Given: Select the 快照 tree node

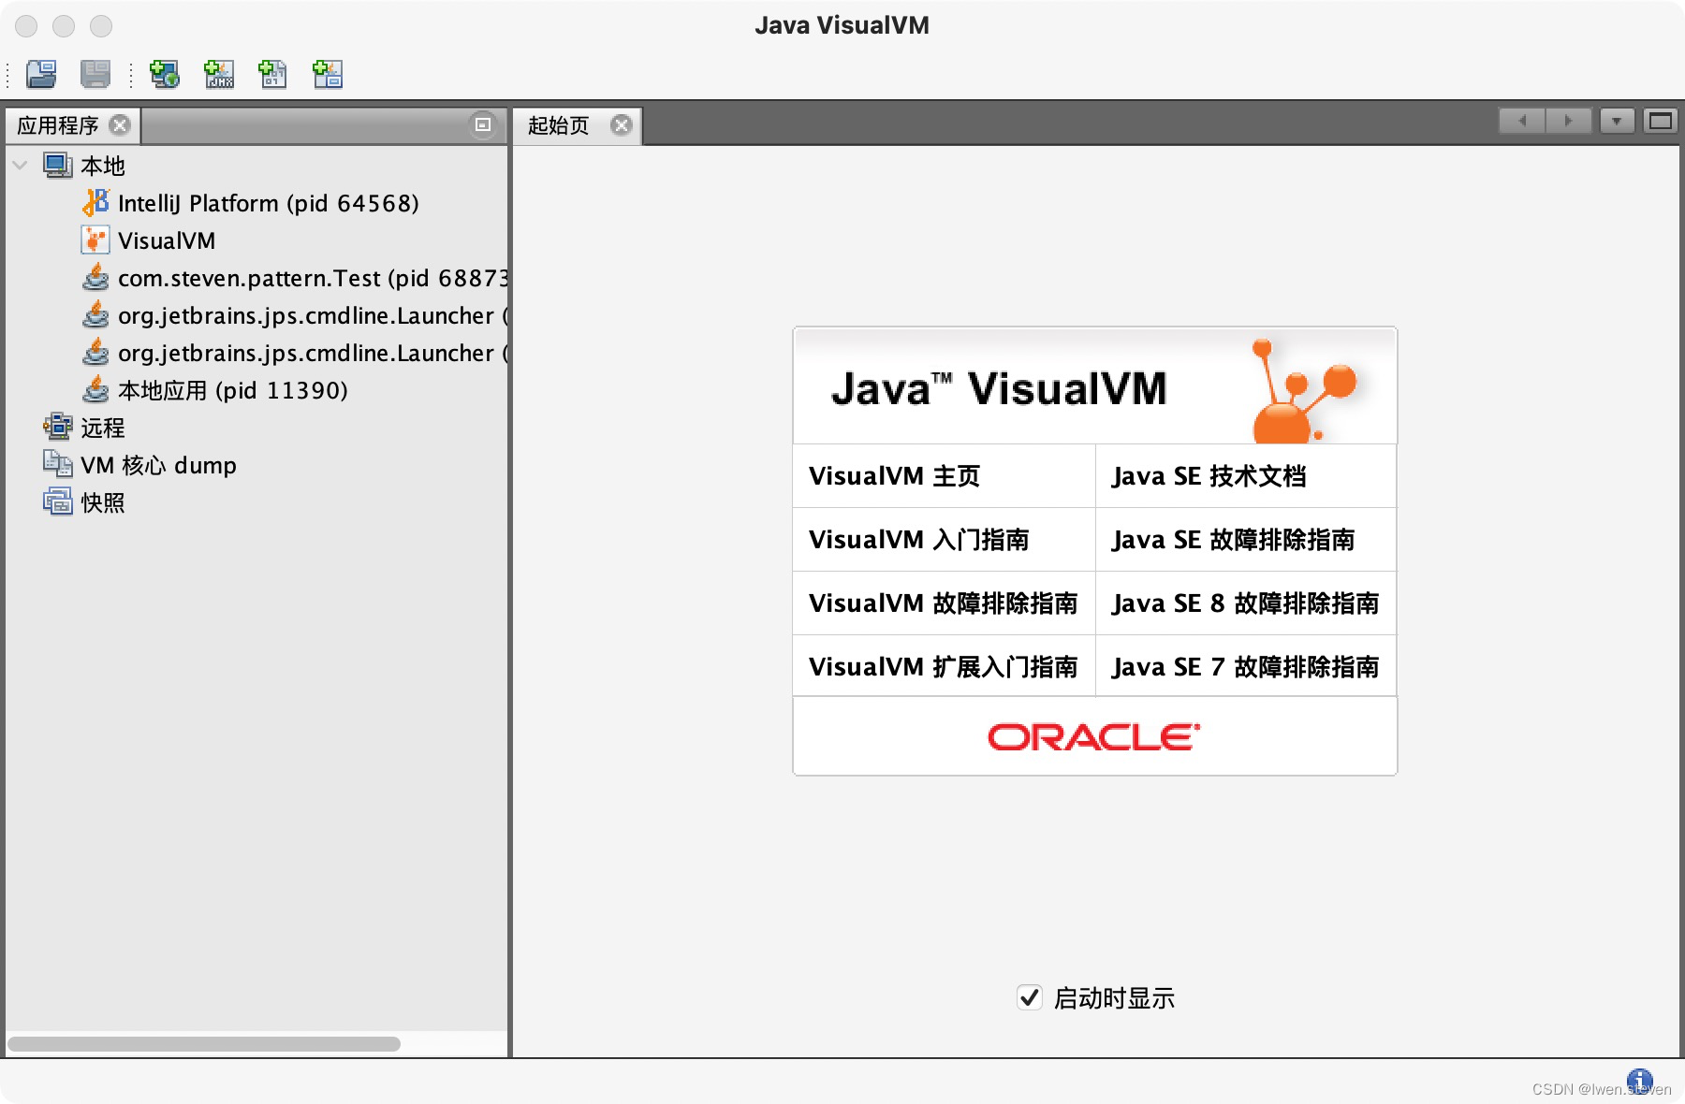Looking at the screenshot, I should pyautogui.click(x=103, y=502).
